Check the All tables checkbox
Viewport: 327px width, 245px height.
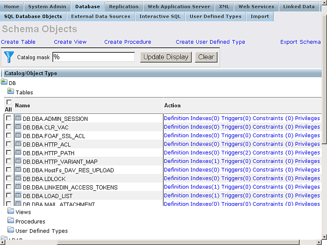click(x=9, y=102)
